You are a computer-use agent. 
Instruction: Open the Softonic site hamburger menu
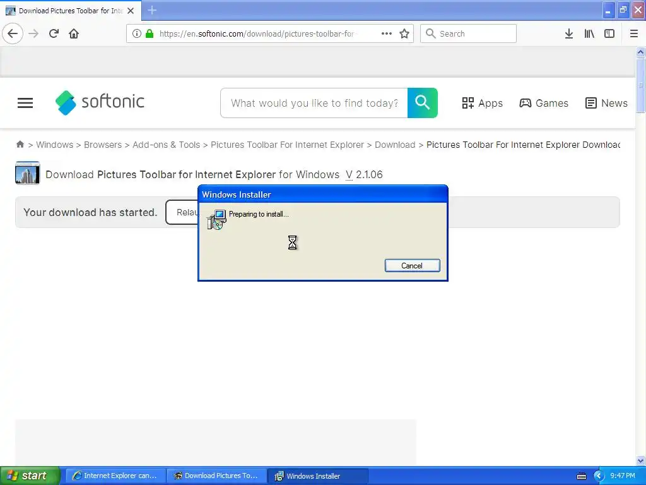[25, 103]
